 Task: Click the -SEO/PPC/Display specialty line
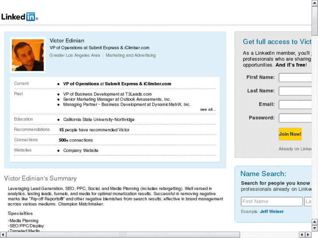point(26,226)
